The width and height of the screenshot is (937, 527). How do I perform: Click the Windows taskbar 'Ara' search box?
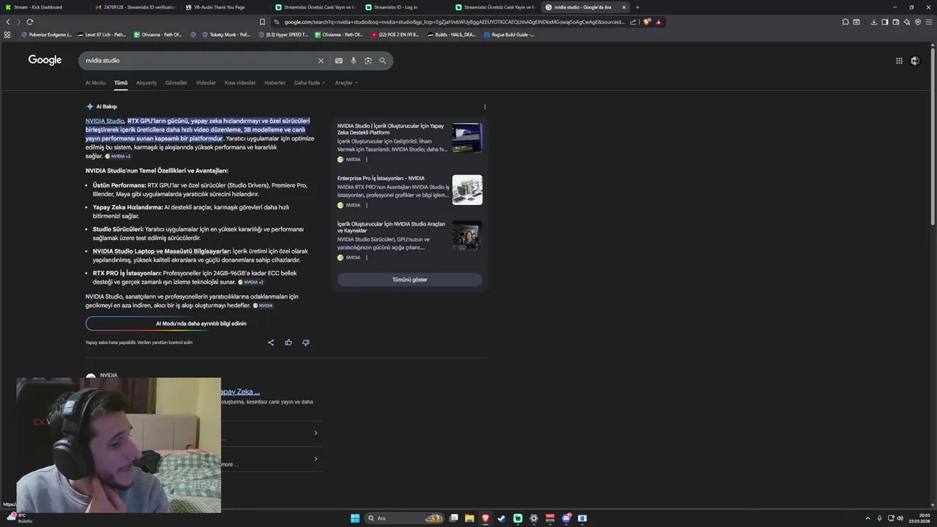[x=406, y=518]
